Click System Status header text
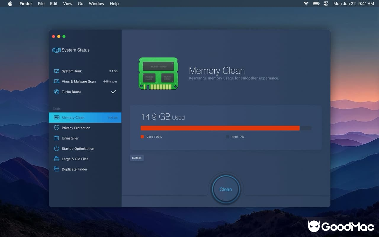 click(76, 50)
